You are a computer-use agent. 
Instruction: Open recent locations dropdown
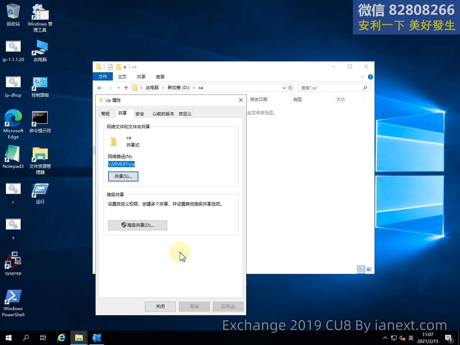pyautogui.click(x=119, y=88)
